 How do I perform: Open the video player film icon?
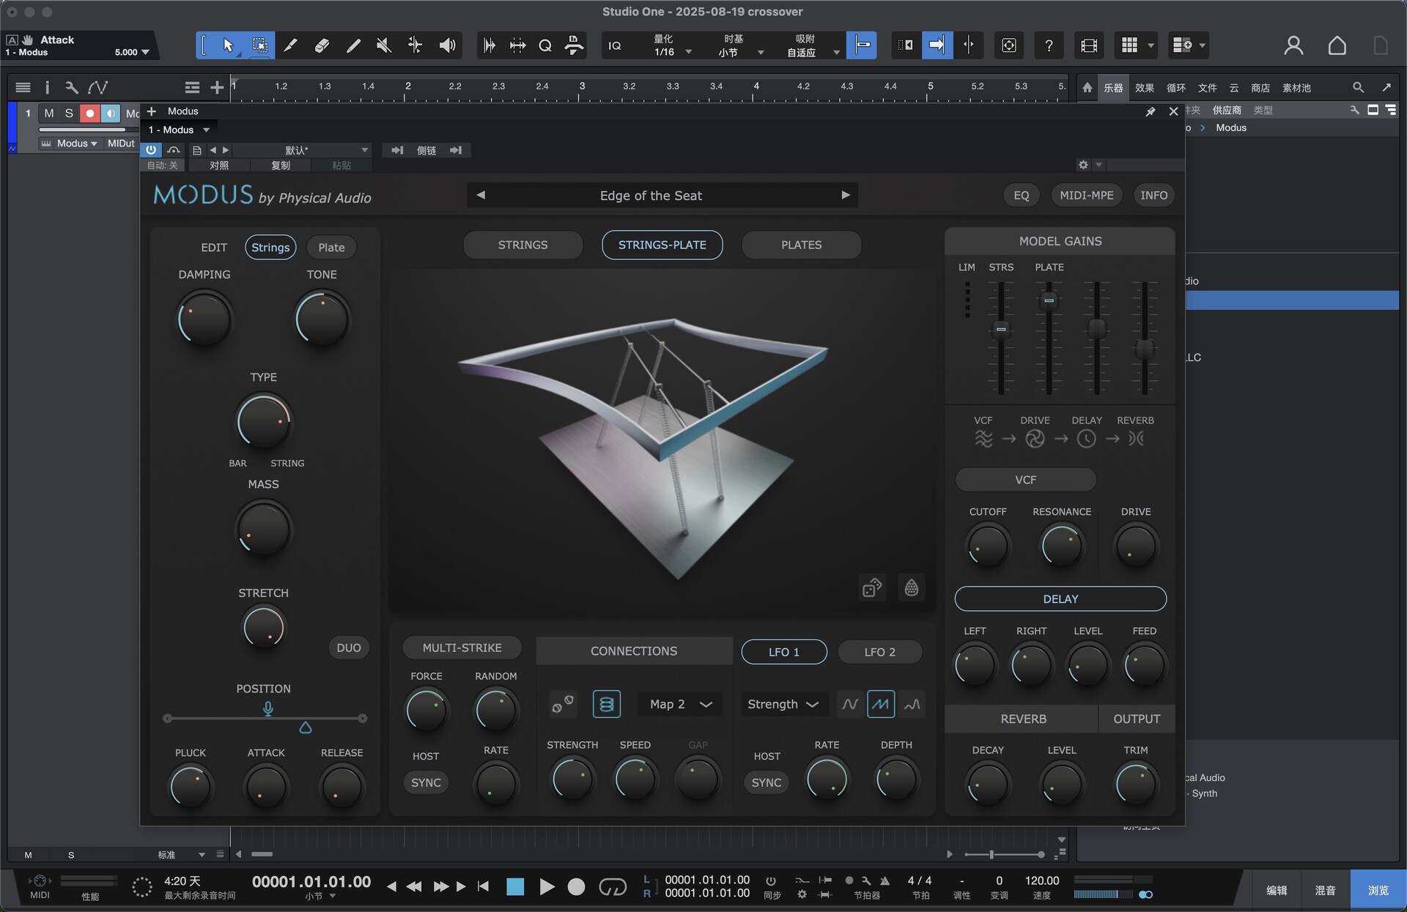tap(1089, 45)
